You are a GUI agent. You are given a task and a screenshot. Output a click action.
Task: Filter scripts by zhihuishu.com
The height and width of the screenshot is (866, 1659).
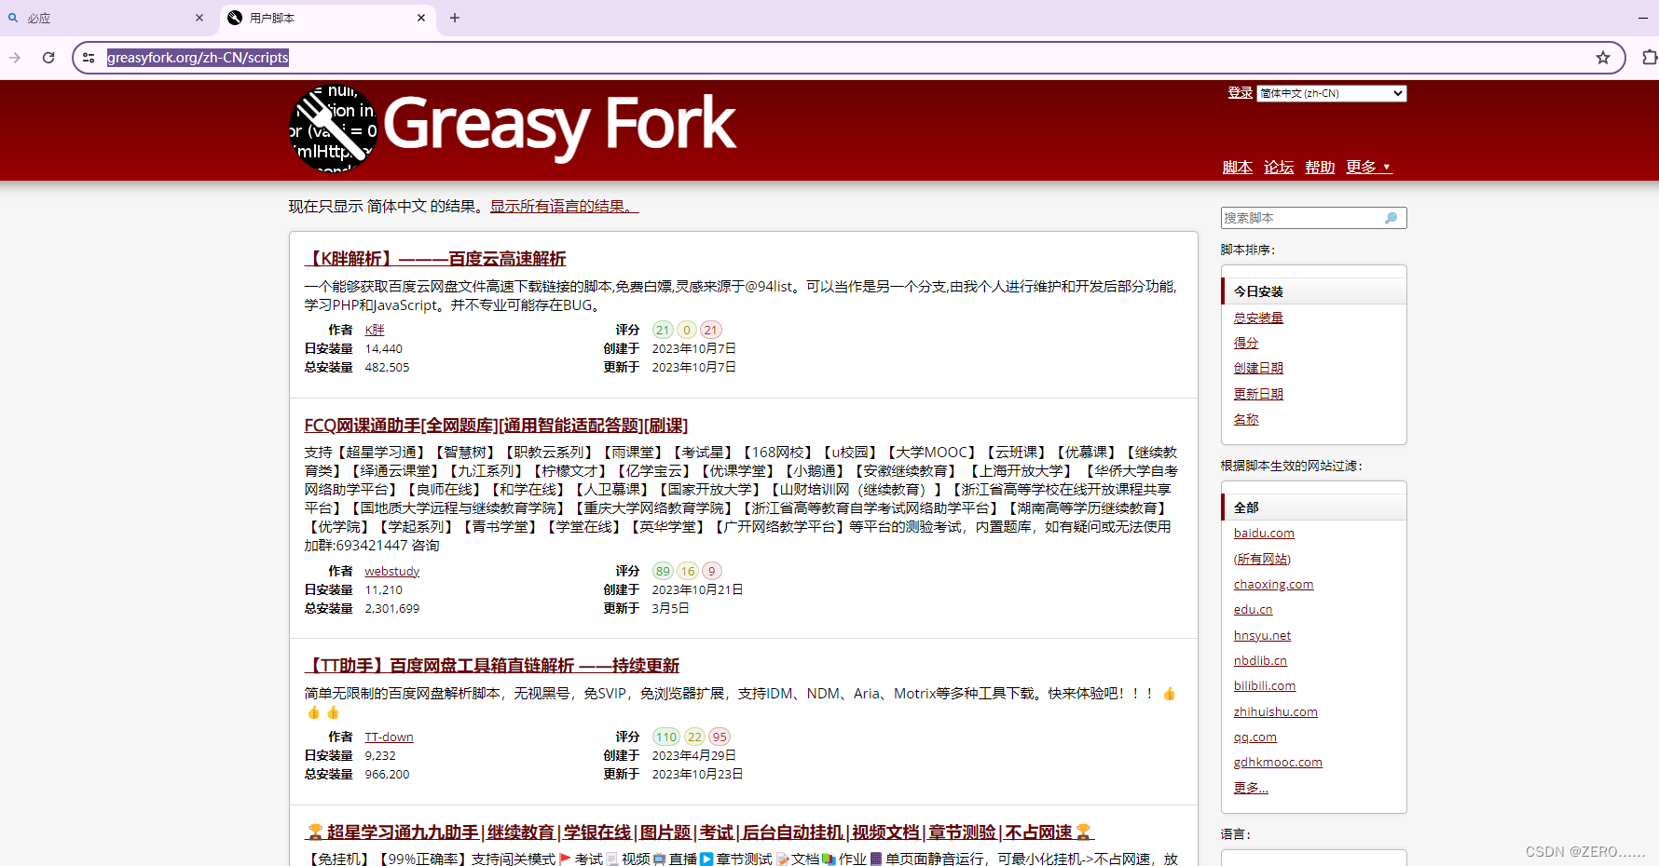[1276, 711]
